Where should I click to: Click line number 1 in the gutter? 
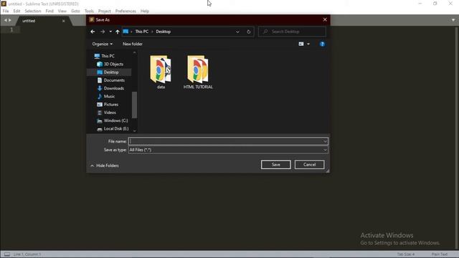click(11, 29)
